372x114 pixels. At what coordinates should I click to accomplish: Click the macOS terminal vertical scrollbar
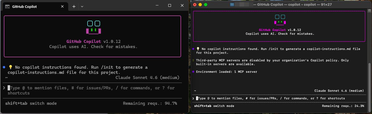(370, 79)
